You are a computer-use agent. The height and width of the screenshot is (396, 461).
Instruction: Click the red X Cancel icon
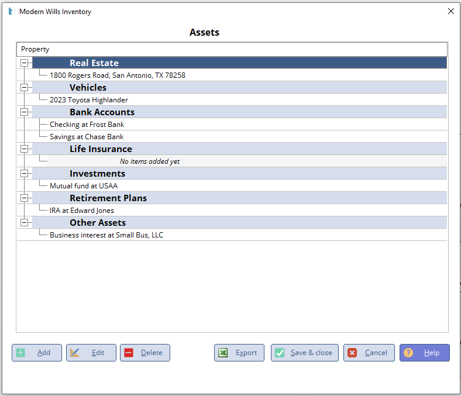(352, 353)
